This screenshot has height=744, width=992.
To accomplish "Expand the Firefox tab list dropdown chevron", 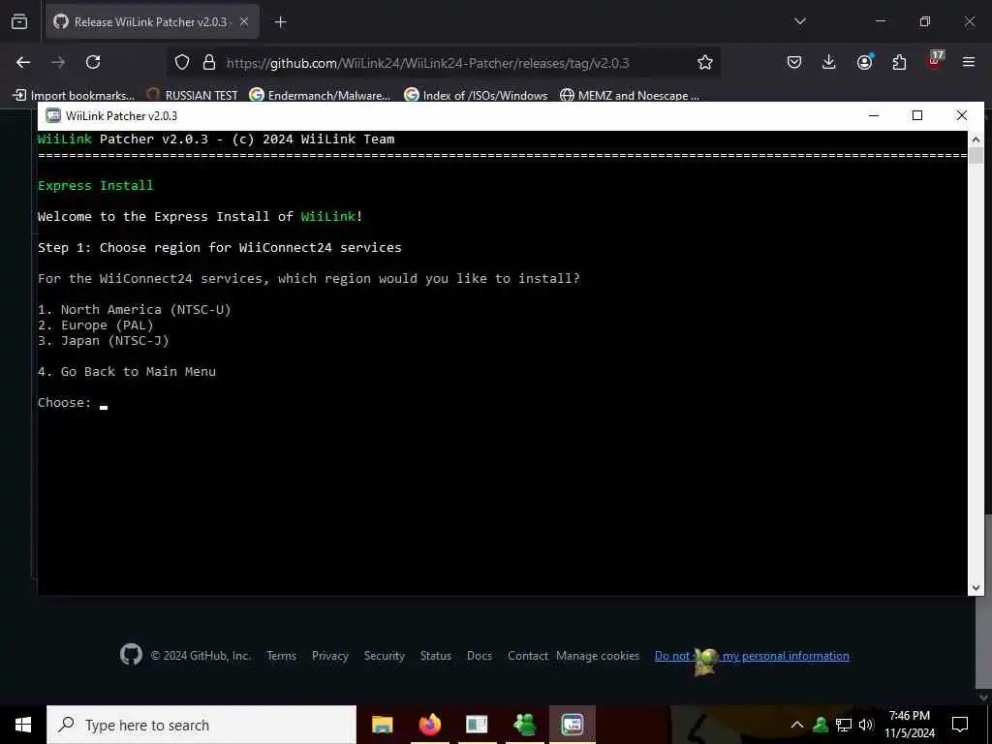I will (x=799, y=21).
